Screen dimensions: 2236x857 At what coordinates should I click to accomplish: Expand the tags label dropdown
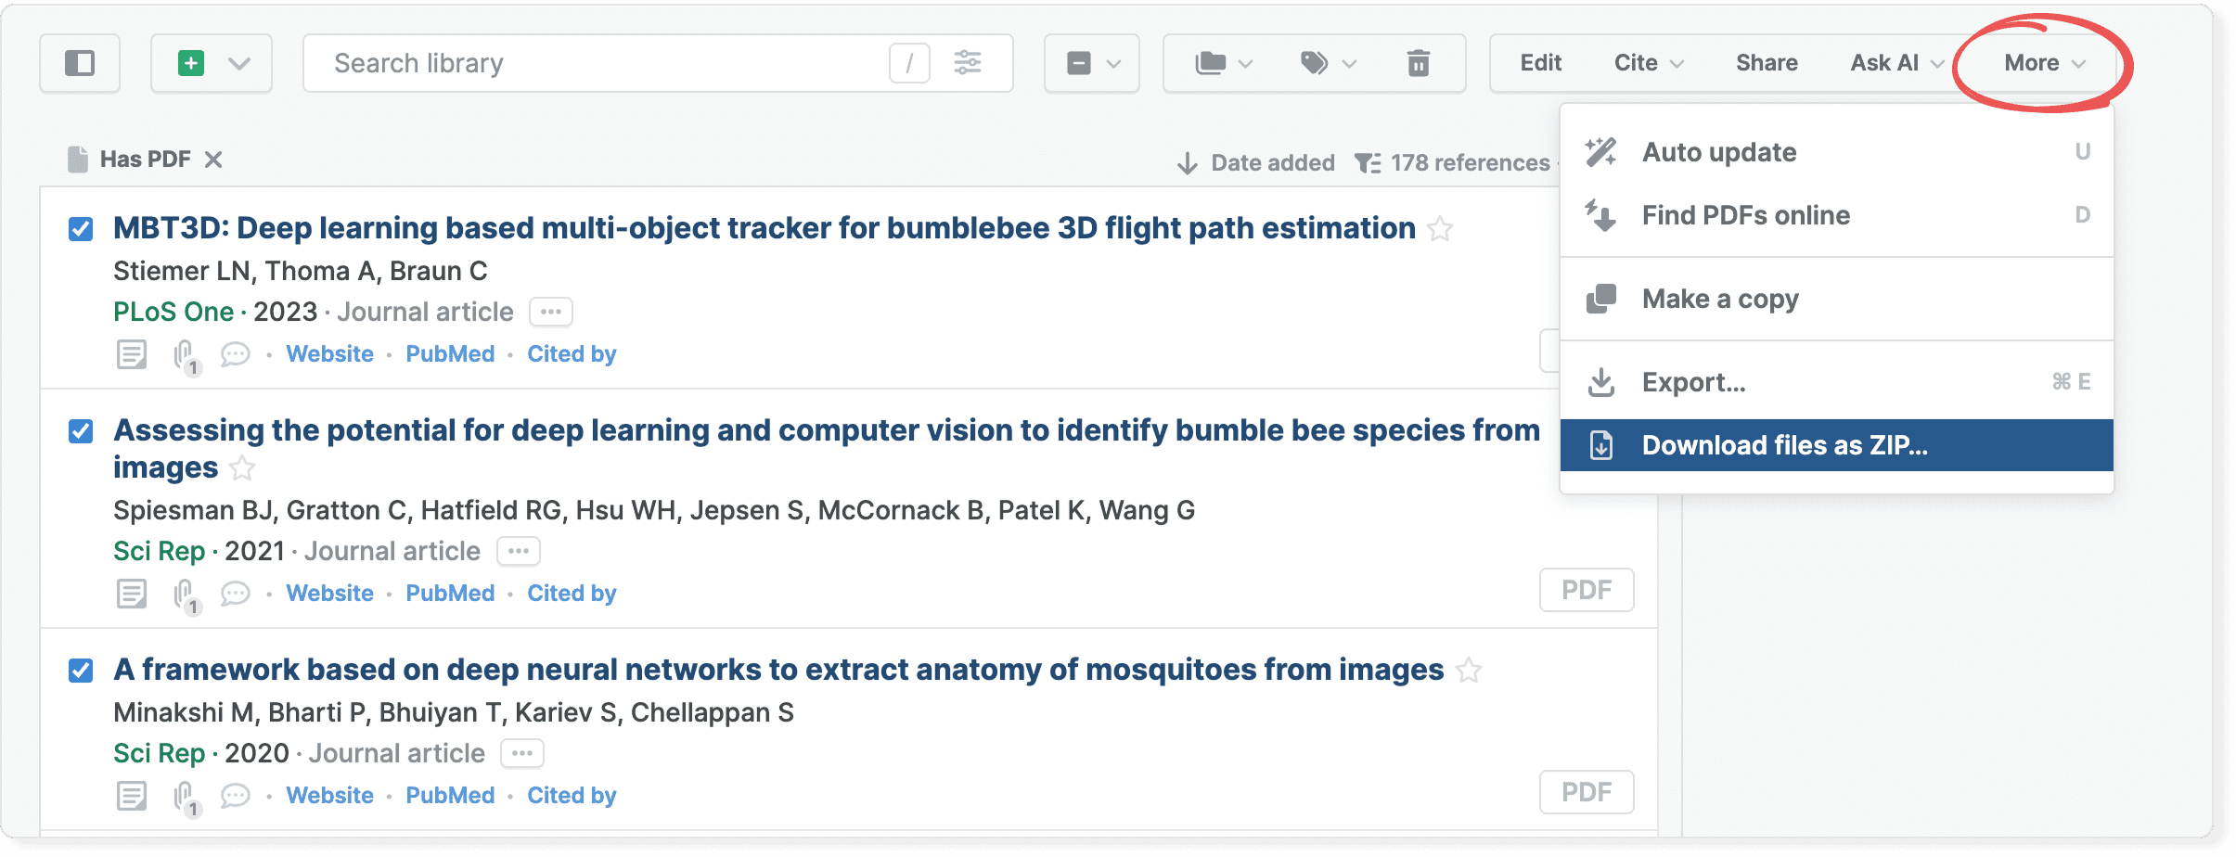pos(1329,63)
